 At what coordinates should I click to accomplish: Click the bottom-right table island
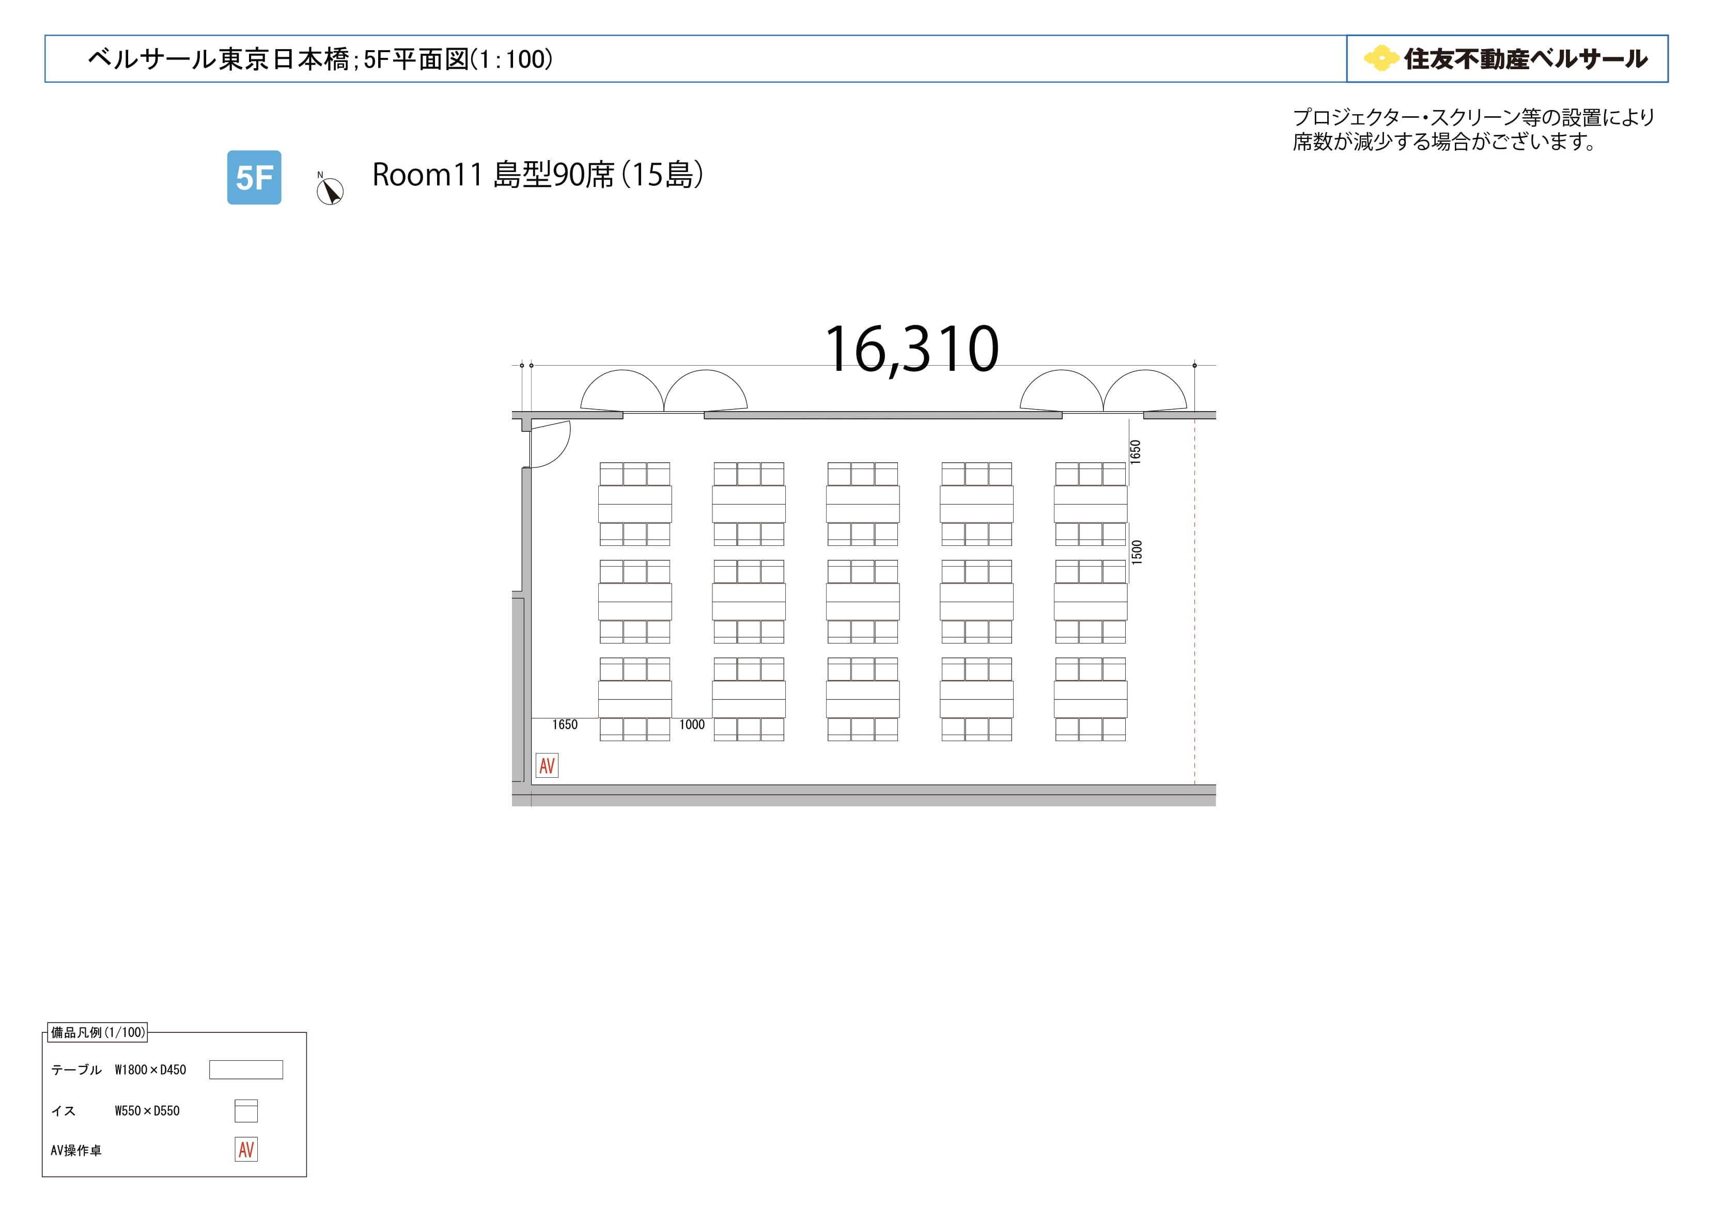point(1091,699)
